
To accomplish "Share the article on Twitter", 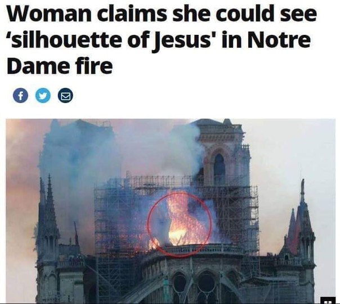I will (43, 95).
